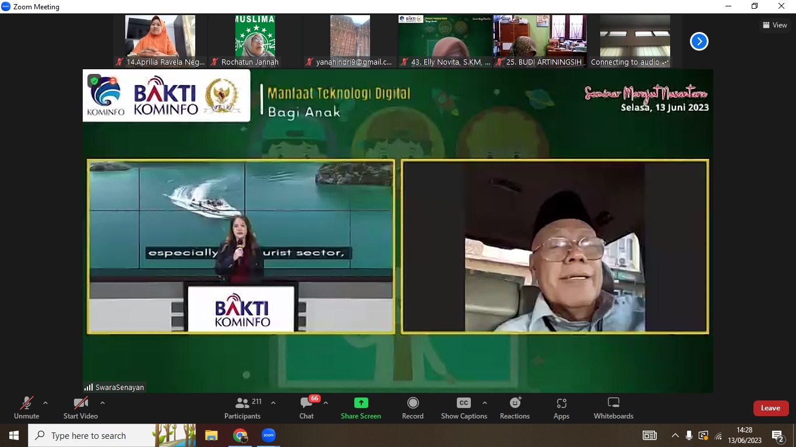Unmute the microphone
The height and width of the screenshot is (447, 796).
(x=26, y=408)
